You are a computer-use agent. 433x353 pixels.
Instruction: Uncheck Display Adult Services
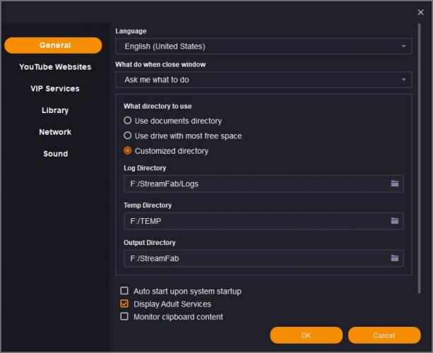(x=125, y=304)
